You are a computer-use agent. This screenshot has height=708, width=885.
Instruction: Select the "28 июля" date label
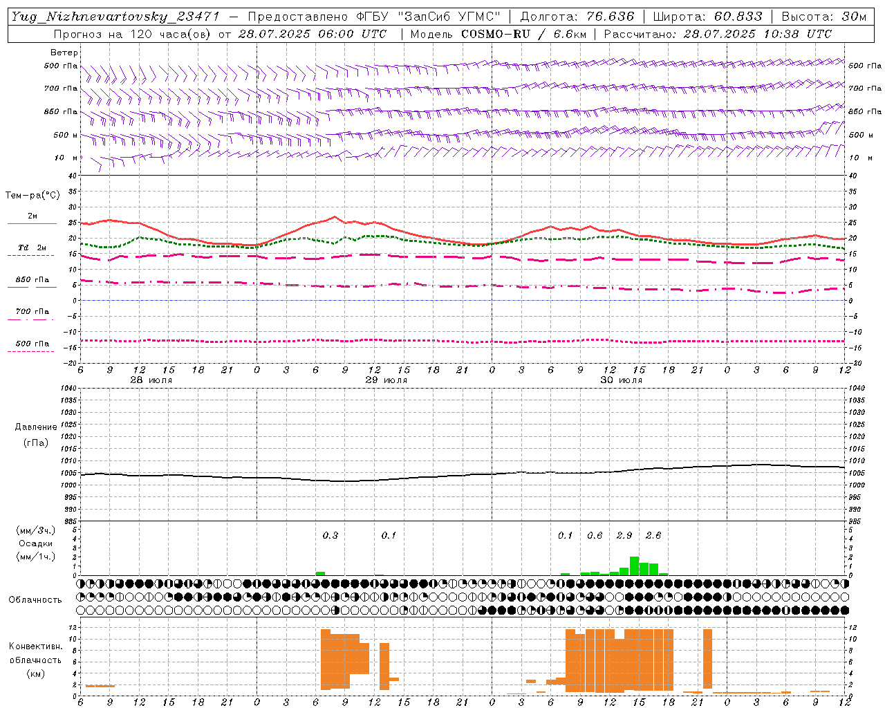[151, 380]
